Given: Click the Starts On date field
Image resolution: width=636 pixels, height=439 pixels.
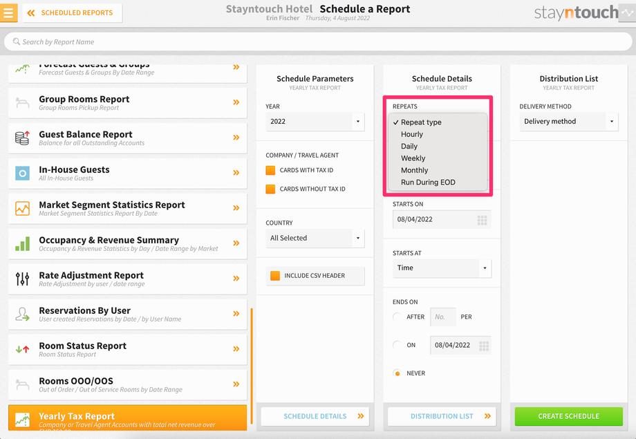Looking at the screenshot, I should 442,220.
